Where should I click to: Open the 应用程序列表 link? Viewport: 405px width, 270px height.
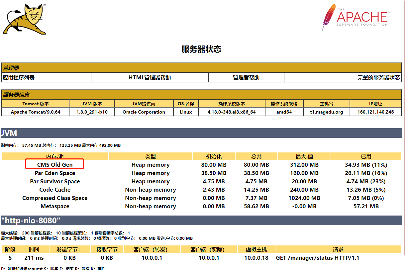(x=19, y=77)
